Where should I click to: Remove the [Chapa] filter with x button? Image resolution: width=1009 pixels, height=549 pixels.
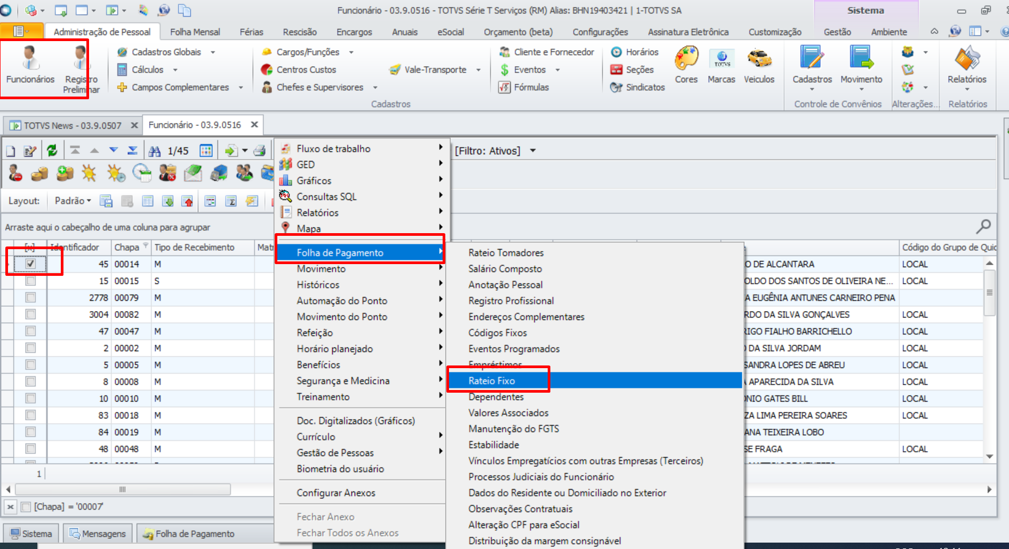click(x=11, y=506)
